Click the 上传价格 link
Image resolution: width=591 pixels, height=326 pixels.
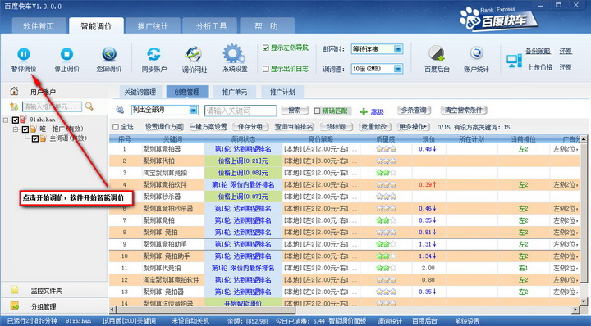(540, 67)
